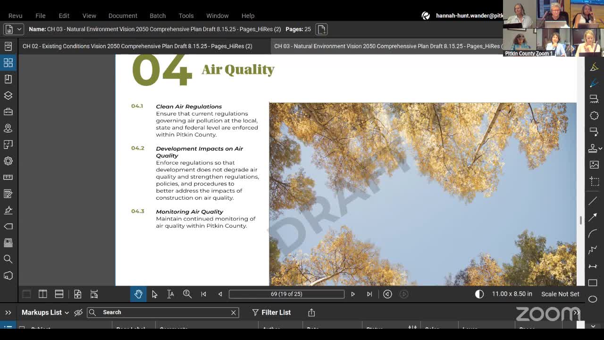This screenshot has width=604, height=340.
Task: Open the File Access panel icon
Action: click(8, 46)
